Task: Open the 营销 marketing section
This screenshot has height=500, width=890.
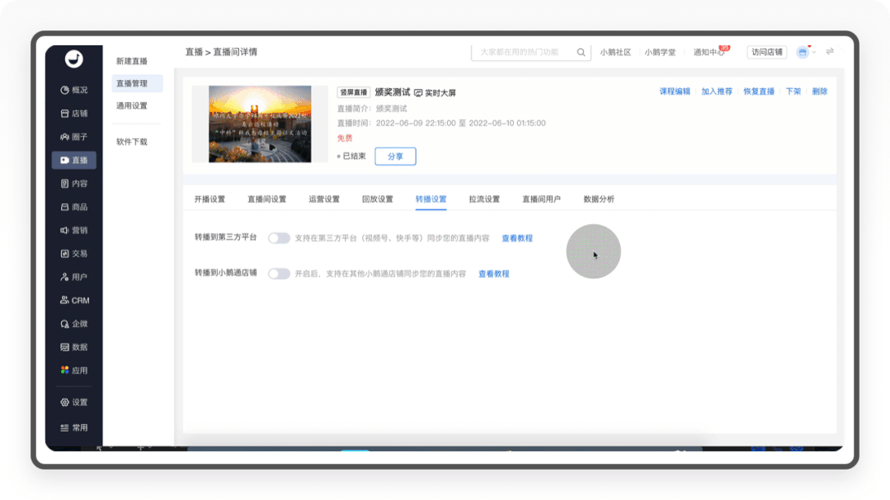Action: (73, 230)
